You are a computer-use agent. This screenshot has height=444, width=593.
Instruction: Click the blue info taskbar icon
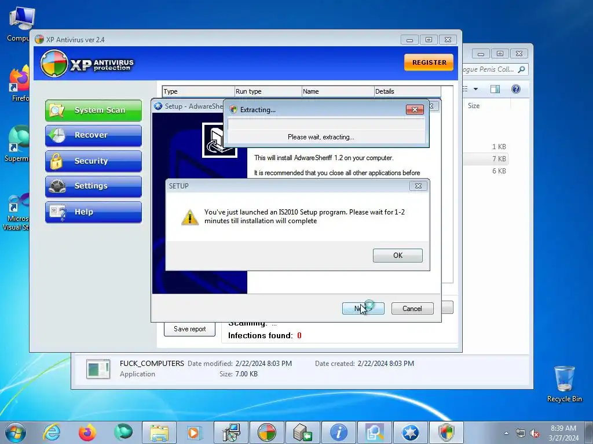(338, 432)
